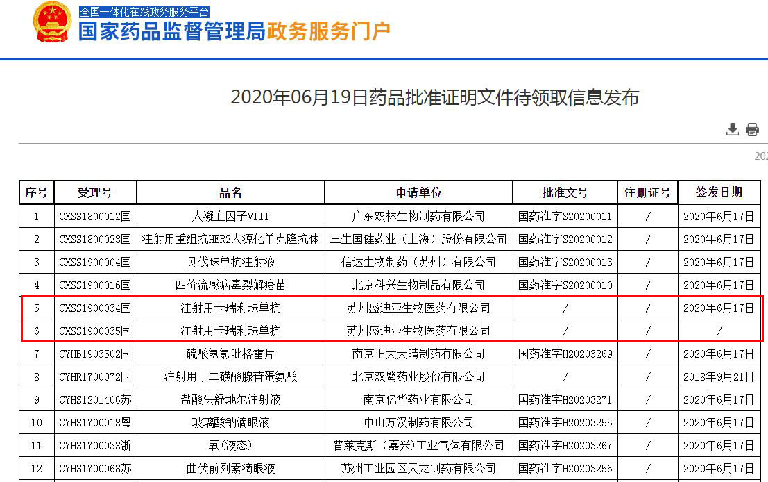Select cell CXSS1900004国
The width and height of the screenshot is (768, 482).
(x=95, y=263)
